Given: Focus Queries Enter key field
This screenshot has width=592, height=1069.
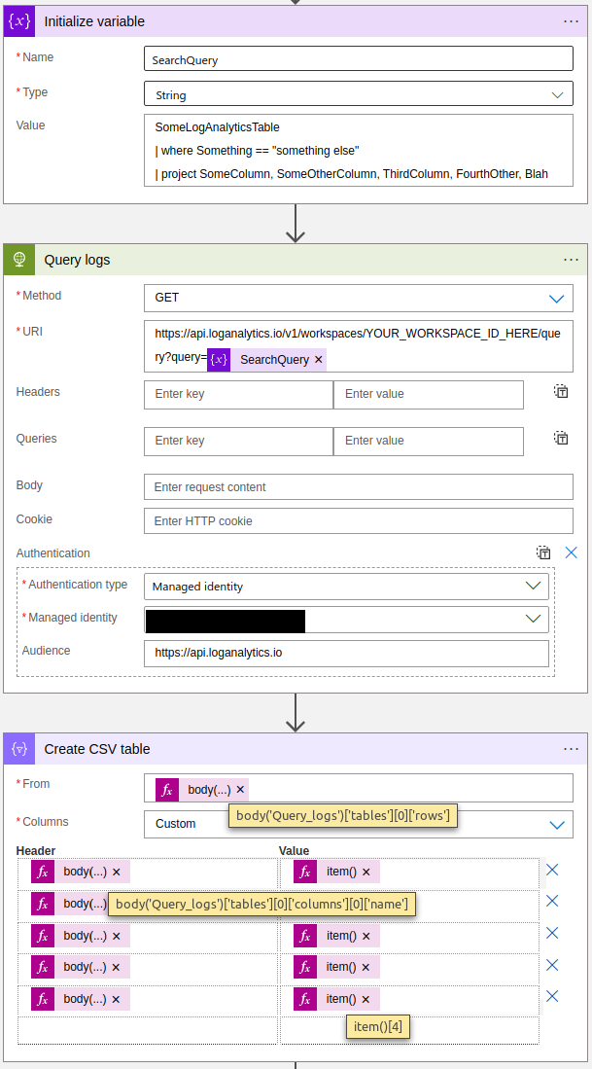Looking at the screenshot, I should [238, 441].
